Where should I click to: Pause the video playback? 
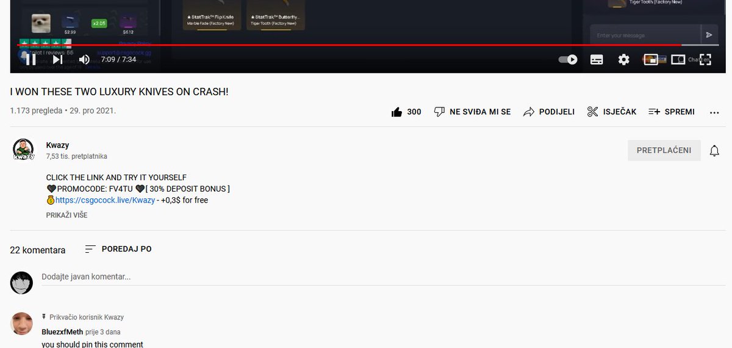tap(30, 59)
